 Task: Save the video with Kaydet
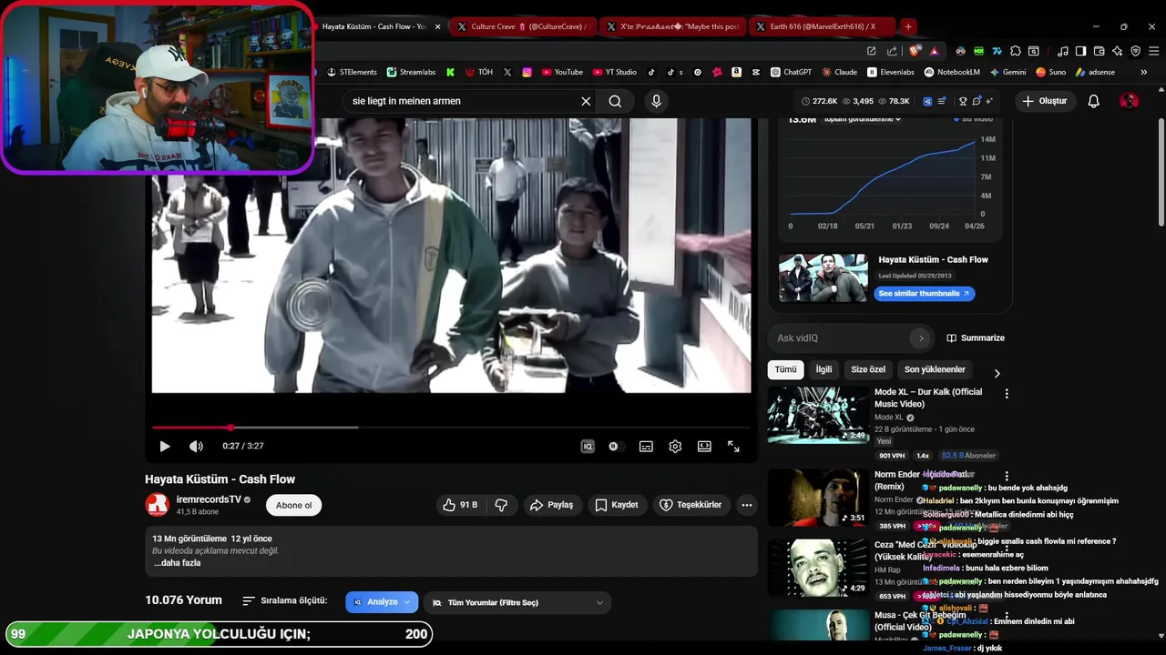pos(617,505)
